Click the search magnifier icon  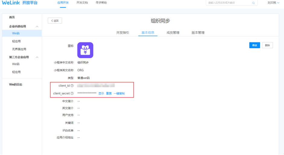click(254, 3)
